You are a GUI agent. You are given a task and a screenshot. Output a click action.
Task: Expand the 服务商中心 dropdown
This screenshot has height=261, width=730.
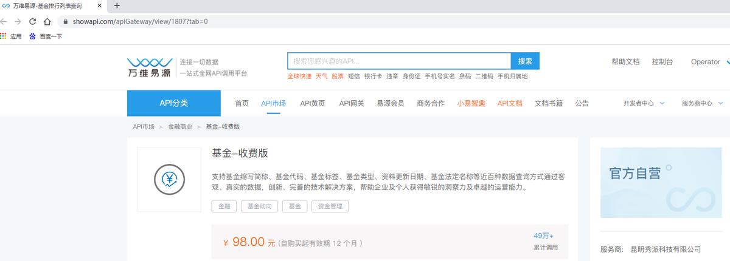click(702, 104)
